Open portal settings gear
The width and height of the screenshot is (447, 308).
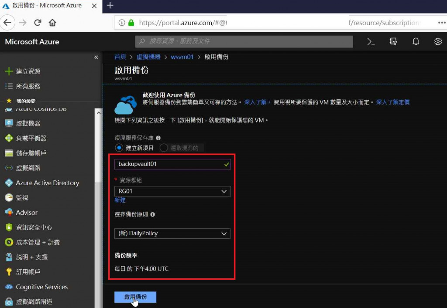tap(438, 41)
